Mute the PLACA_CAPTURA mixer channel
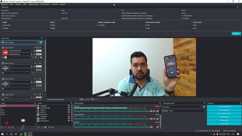The height and width of the screenshot is (136, 242). (x=154, y=119)
